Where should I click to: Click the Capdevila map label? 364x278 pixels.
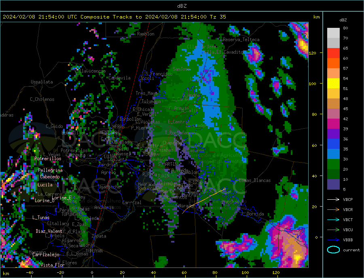[x=120, y=78]
